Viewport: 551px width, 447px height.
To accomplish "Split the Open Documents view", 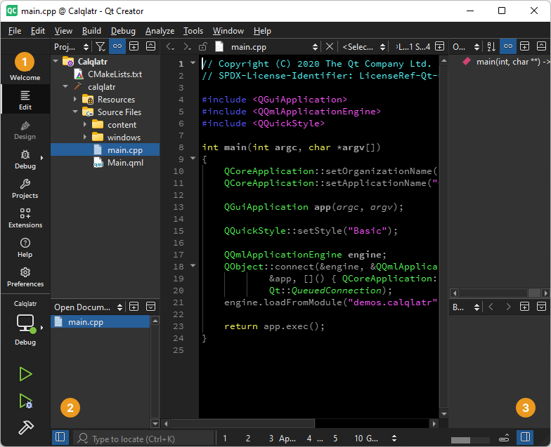I will point(134,307).
